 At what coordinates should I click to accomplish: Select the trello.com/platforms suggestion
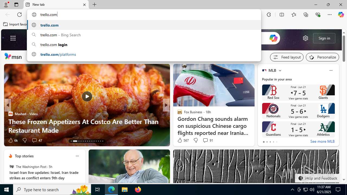tap(144, 54)
